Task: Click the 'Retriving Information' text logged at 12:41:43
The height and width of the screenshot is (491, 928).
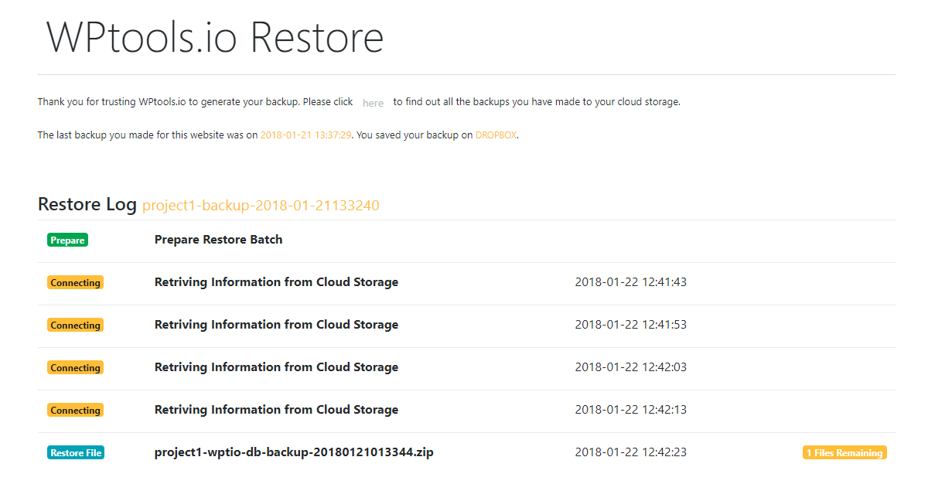Action: tap(276, 282)
